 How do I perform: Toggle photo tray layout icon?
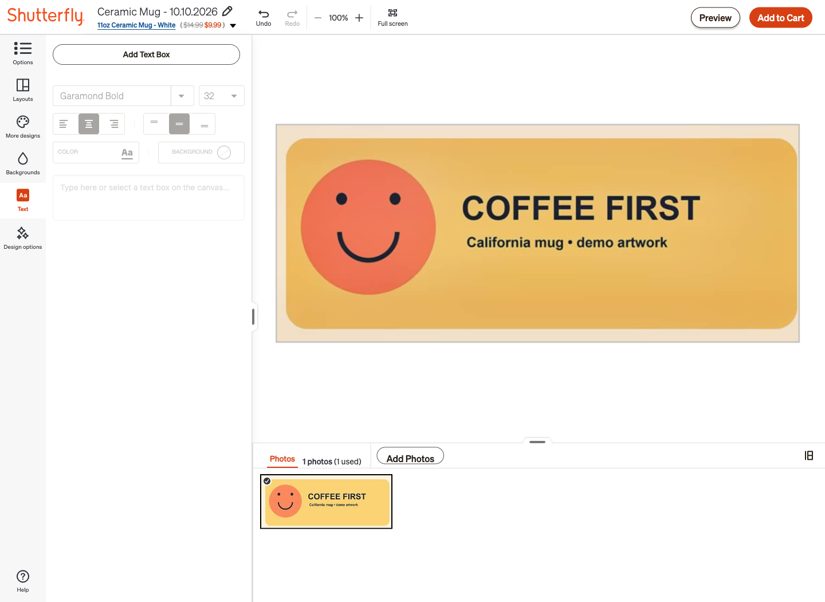[809, 455]
